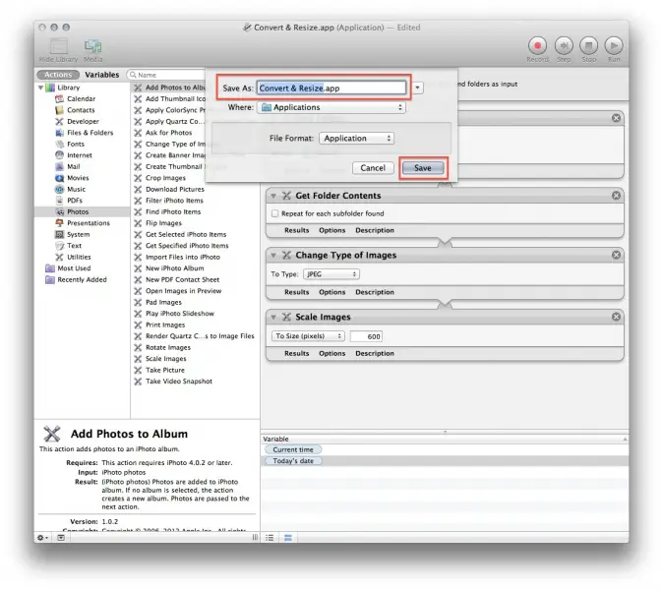Select the Current time variable

pos(292,449)
